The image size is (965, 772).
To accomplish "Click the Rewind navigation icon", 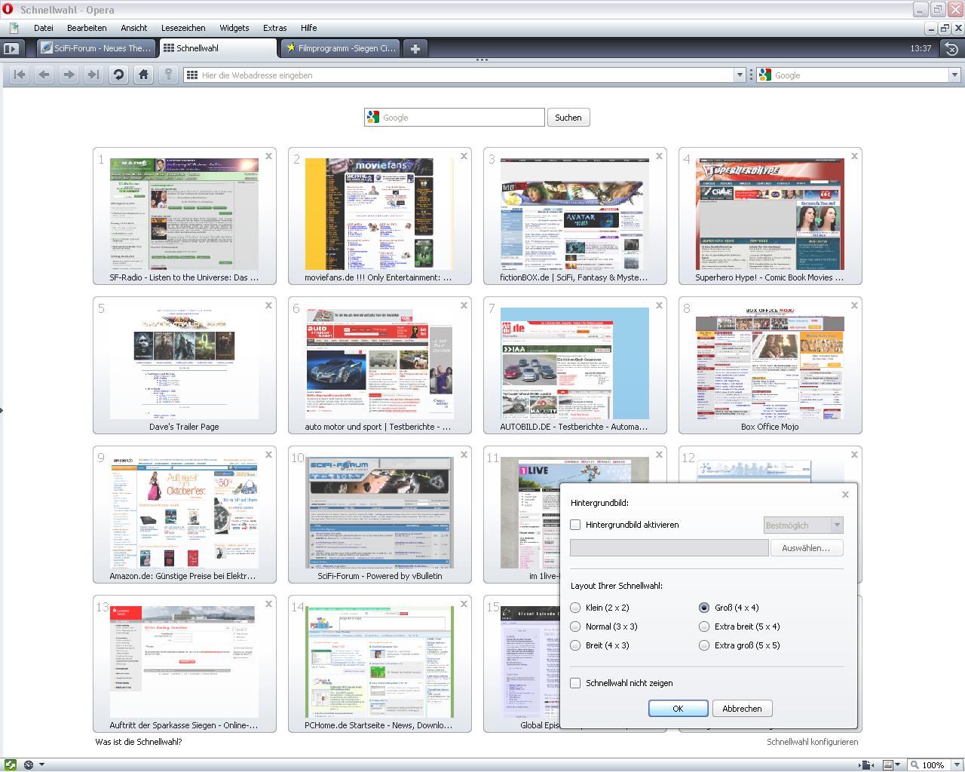I will [20, 75].
